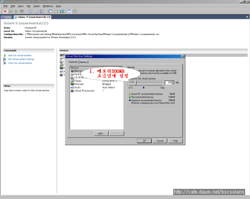
Task: Click the OK button
Action: click(x=144, y=141)
